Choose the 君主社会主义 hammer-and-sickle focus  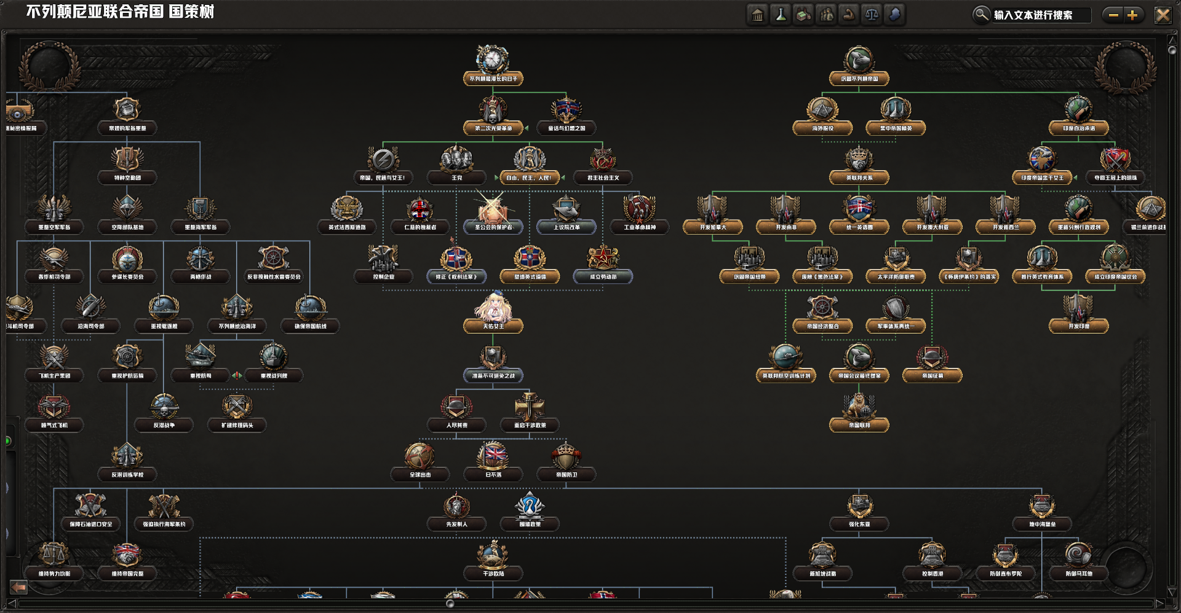coord(603,160)
